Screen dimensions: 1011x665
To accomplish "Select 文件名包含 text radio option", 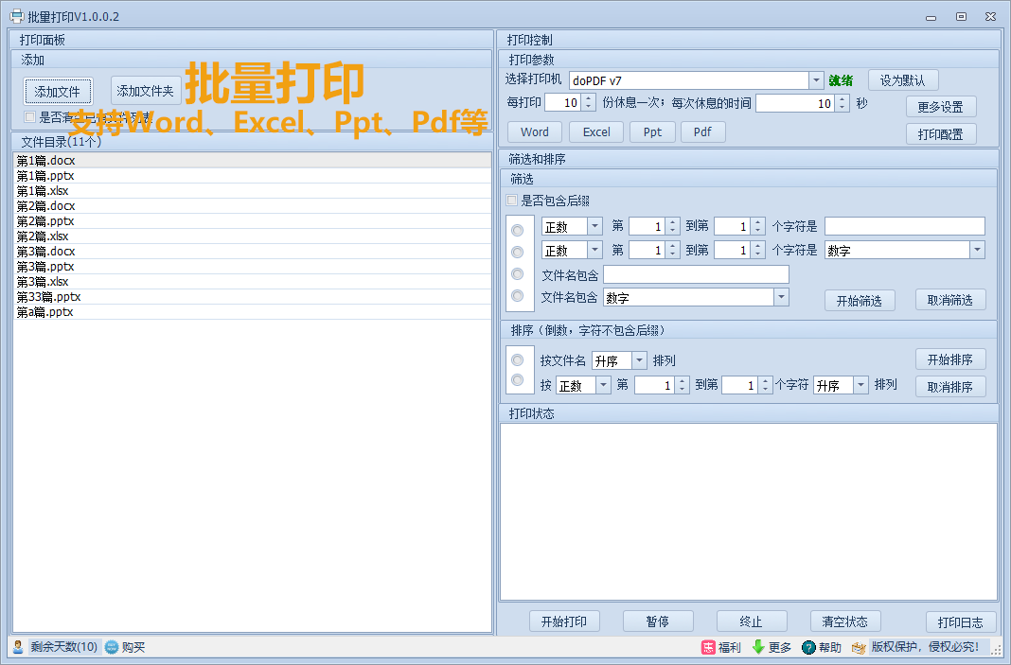I will click(x=517, y=274).
